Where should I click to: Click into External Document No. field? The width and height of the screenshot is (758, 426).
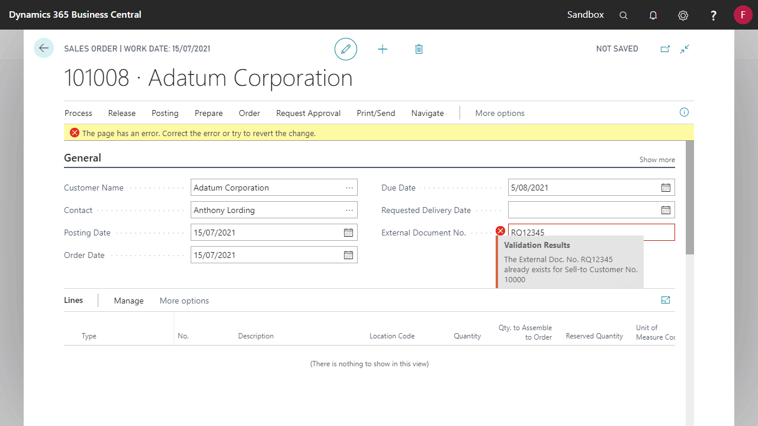(592, 233)
